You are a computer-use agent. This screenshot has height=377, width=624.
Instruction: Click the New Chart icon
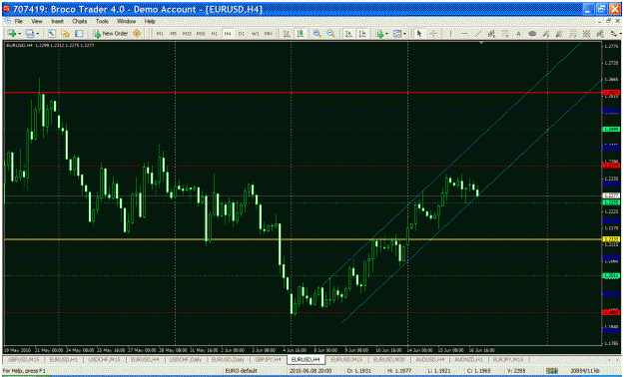tap(12, 34)
